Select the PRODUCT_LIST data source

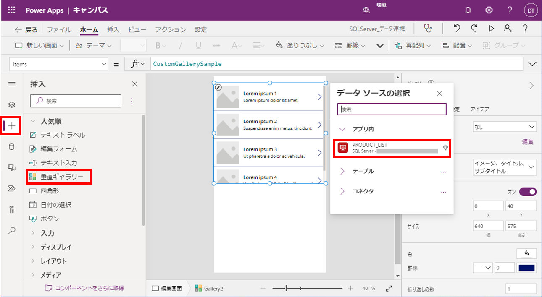392,148
